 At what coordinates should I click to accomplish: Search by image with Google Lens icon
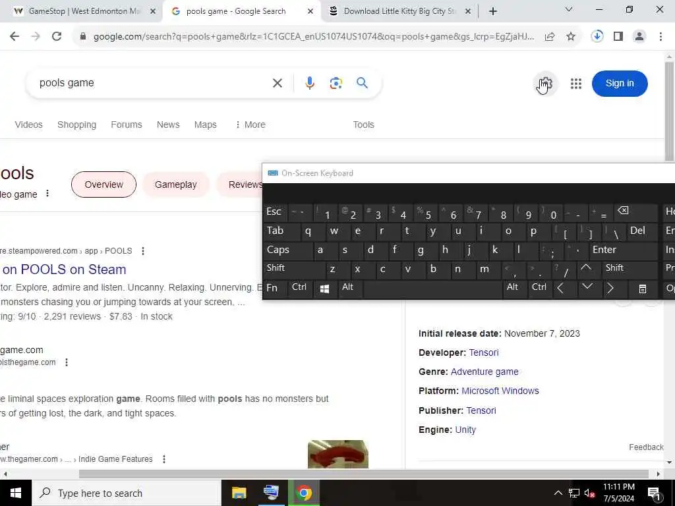[x=336, y=83]
